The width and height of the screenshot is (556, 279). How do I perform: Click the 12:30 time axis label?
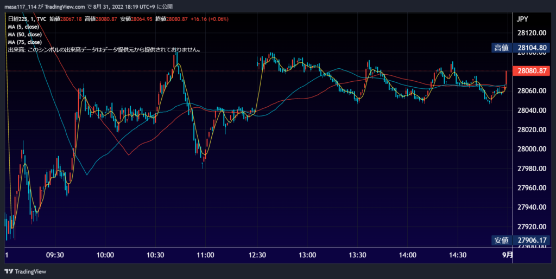tap(257, 255)
